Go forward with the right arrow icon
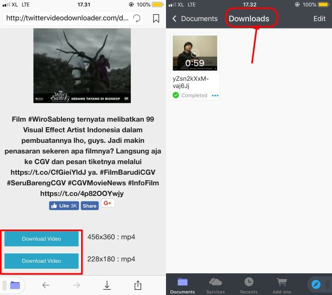The image size is (332, 295). tap(77, 285)
